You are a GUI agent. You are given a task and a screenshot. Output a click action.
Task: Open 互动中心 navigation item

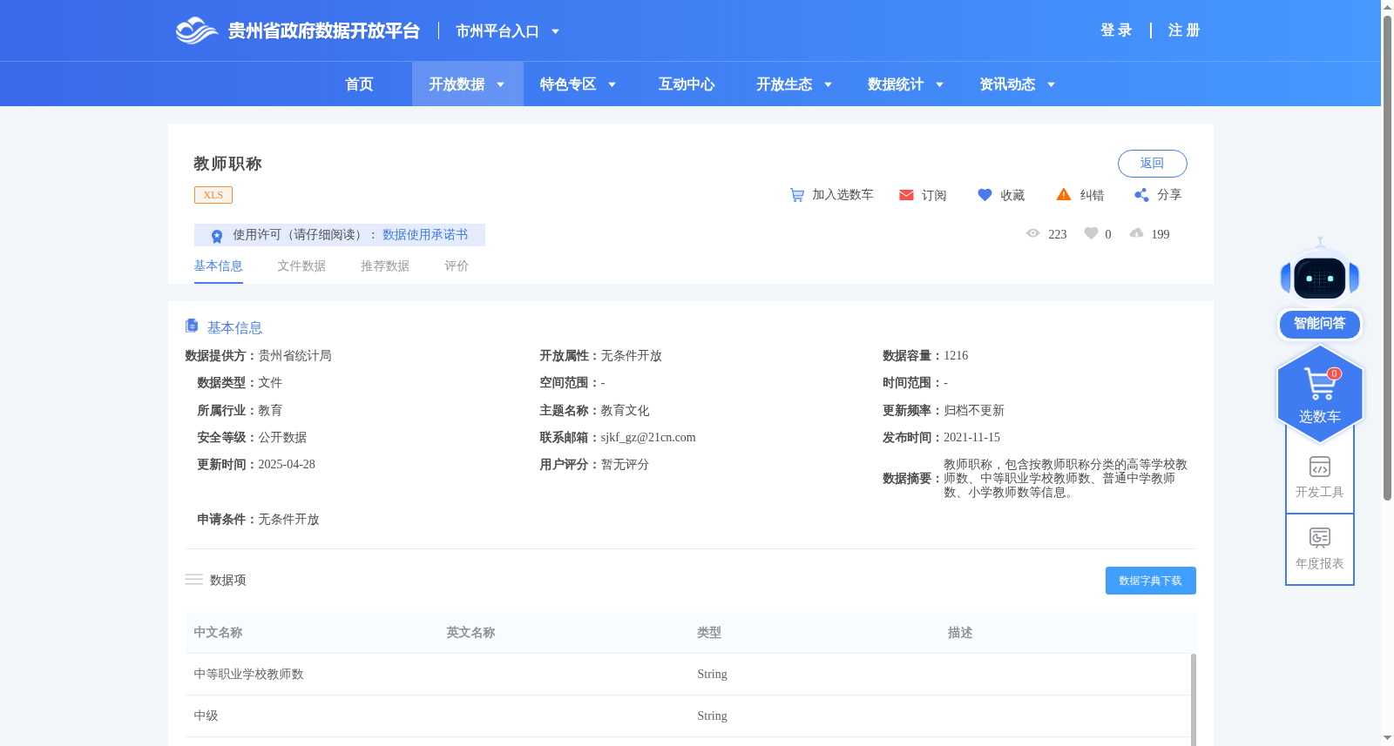coord(687,84)
